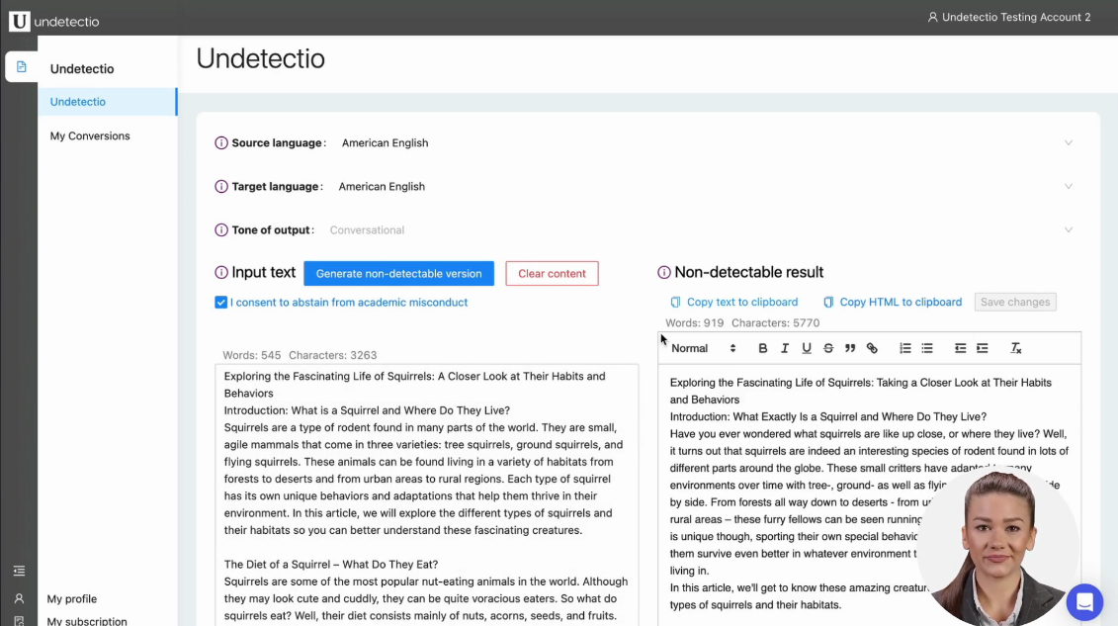Viewport: 1118px width, 626px height.
Task: Click Generate non-detectable version button
Action: 398,273
